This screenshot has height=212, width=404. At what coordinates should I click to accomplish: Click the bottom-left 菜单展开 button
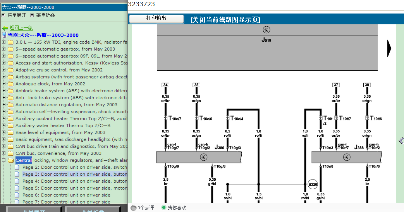pos(34,209)
